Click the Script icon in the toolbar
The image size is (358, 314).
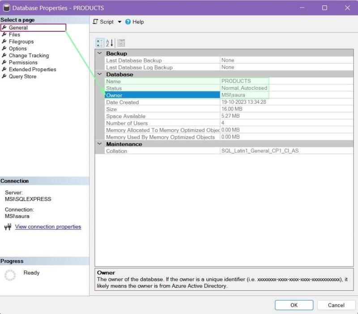point(96,21)
